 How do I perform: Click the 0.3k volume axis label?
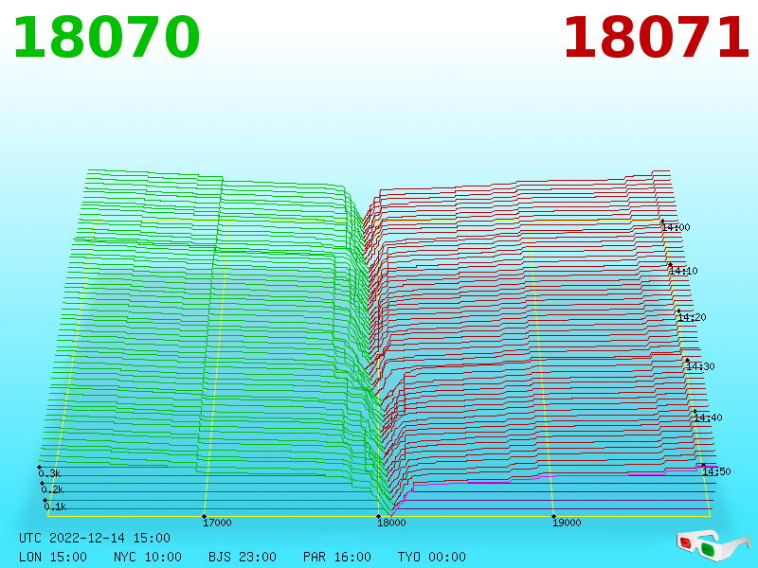49,473
